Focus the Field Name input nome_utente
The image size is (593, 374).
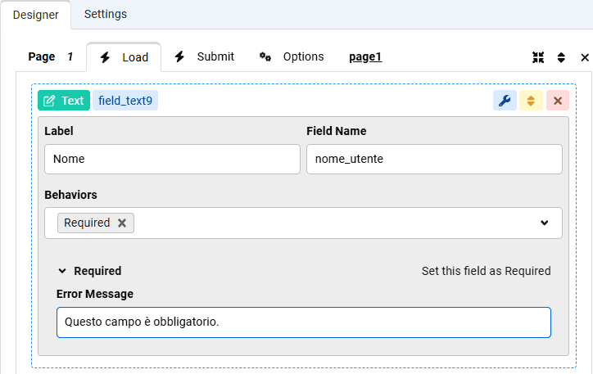point(434,160)
